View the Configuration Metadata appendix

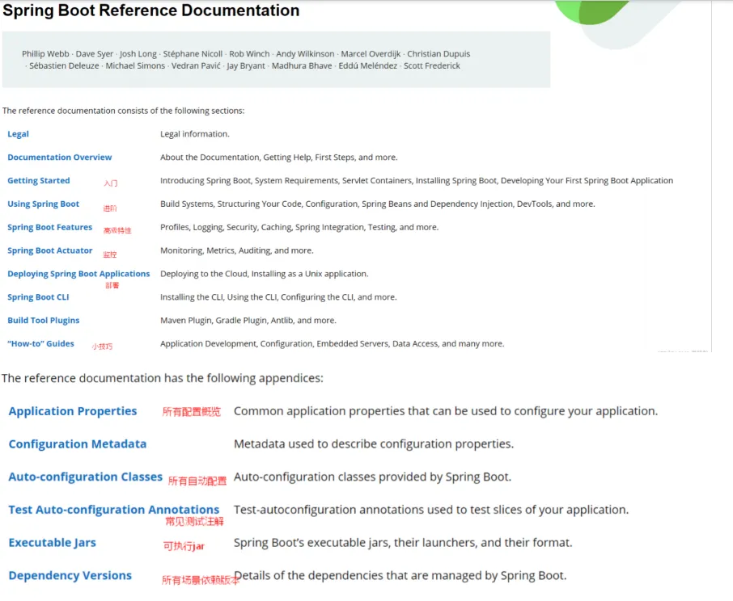click(77, 443)
